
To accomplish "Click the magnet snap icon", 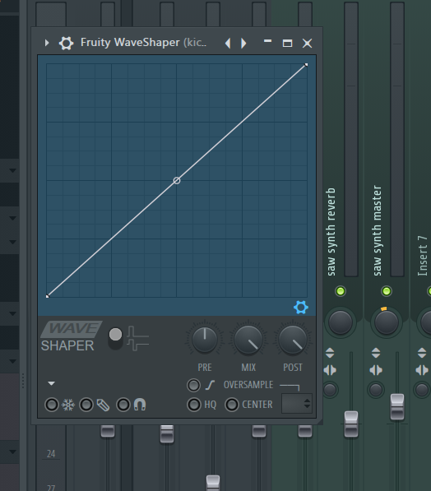I will pos(140,405).
